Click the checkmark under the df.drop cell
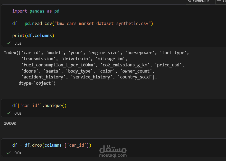 pos(8,153)
